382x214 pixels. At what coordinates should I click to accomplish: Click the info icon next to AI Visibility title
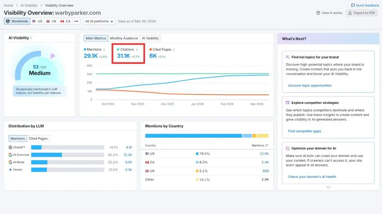(x=31, y=38)
